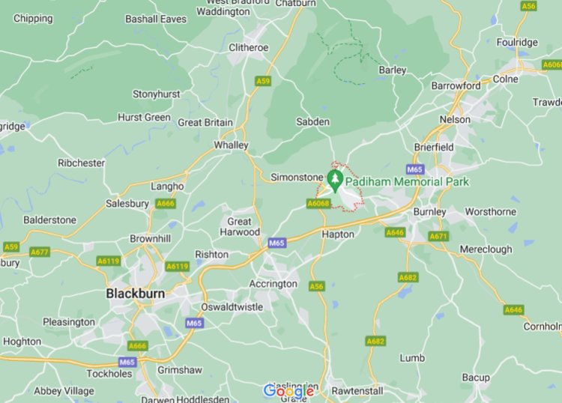The width and height of the screenshot is (562, 403).
Task: Click the Oswaldtwistle label
Action: coord(232,307)
